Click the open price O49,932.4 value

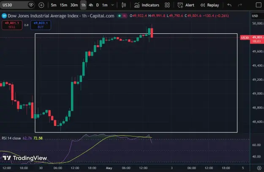[x=138, y=16]
